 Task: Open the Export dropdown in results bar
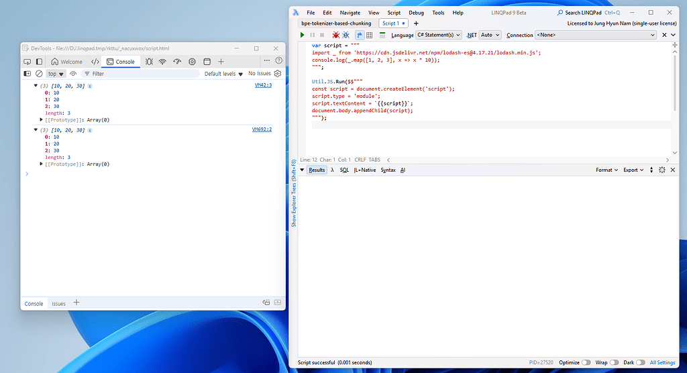click(633, 170)
